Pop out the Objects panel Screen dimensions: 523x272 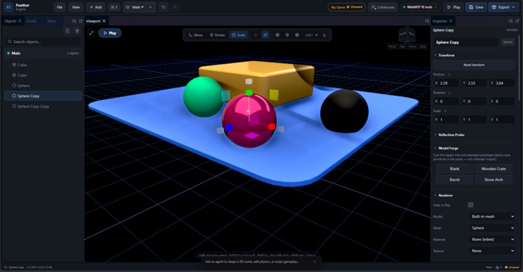(x=80, y=21)
